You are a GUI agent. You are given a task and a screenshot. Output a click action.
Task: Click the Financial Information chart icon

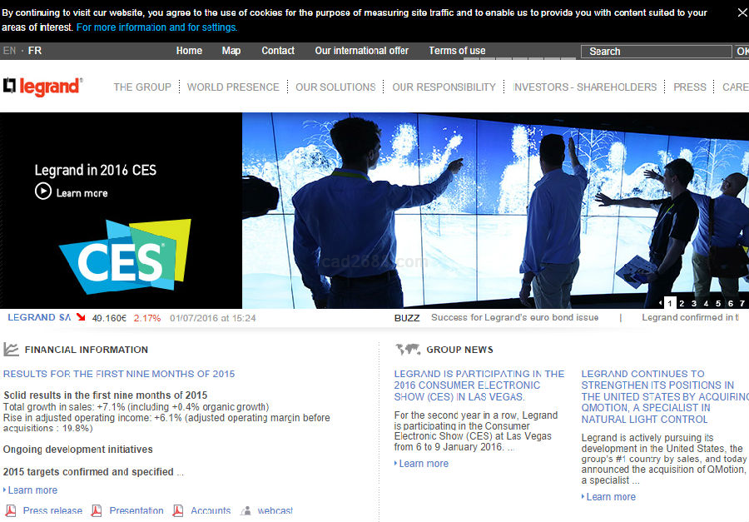tap(12, 350)
